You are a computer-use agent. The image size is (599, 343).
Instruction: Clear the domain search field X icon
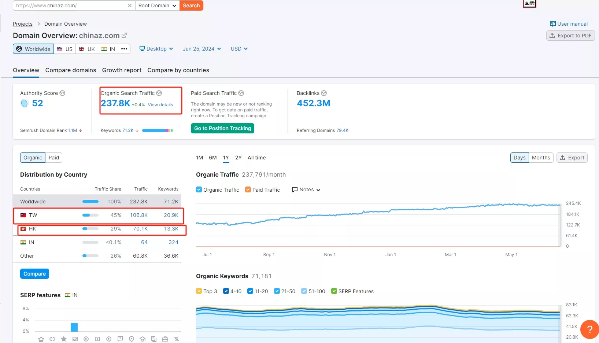point(130,5)
